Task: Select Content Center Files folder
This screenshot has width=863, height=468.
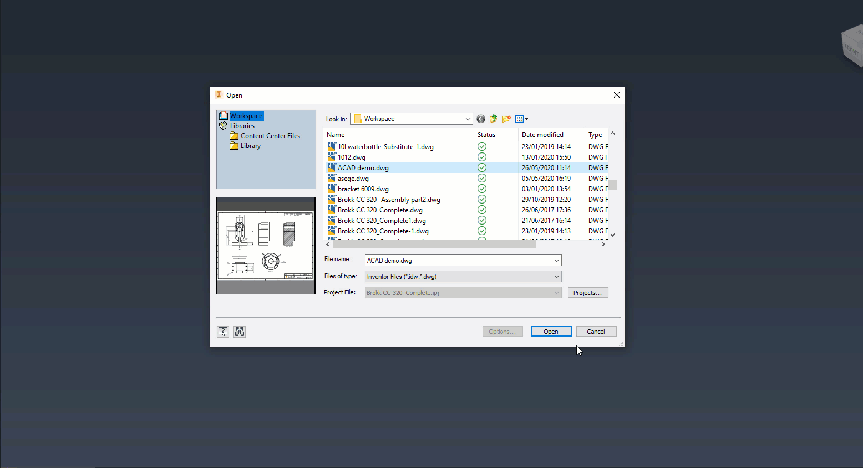Action: point(270,136)
